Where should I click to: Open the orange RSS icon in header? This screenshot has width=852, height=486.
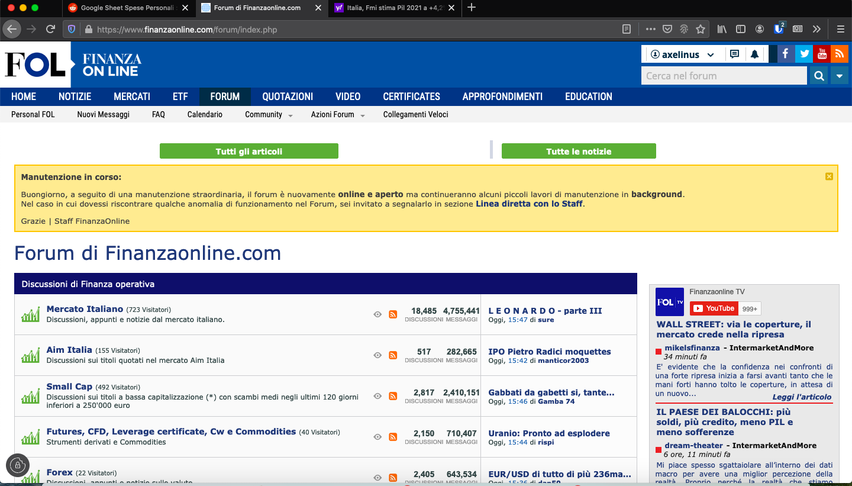(839, 54)
